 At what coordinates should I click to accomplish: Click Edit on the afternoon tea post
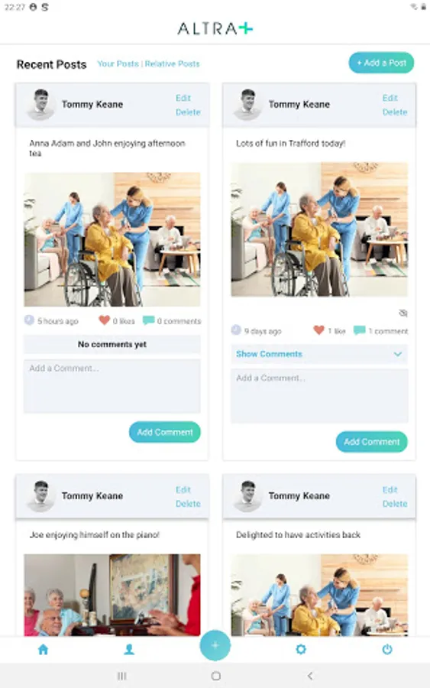(x=183, y=98)
